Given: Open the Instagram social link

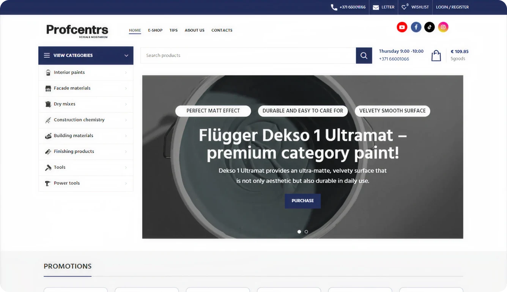Looking at the screenshot, I should pos(443,27).
